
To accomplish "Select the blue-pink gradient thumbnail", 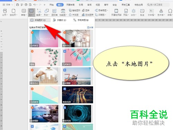I will 45,38.
